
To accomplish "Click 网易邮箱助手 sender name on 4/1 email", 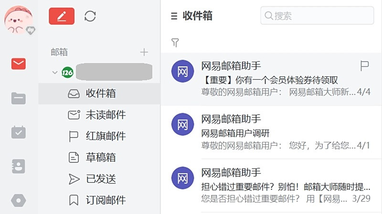I will [x=231, y=119].
